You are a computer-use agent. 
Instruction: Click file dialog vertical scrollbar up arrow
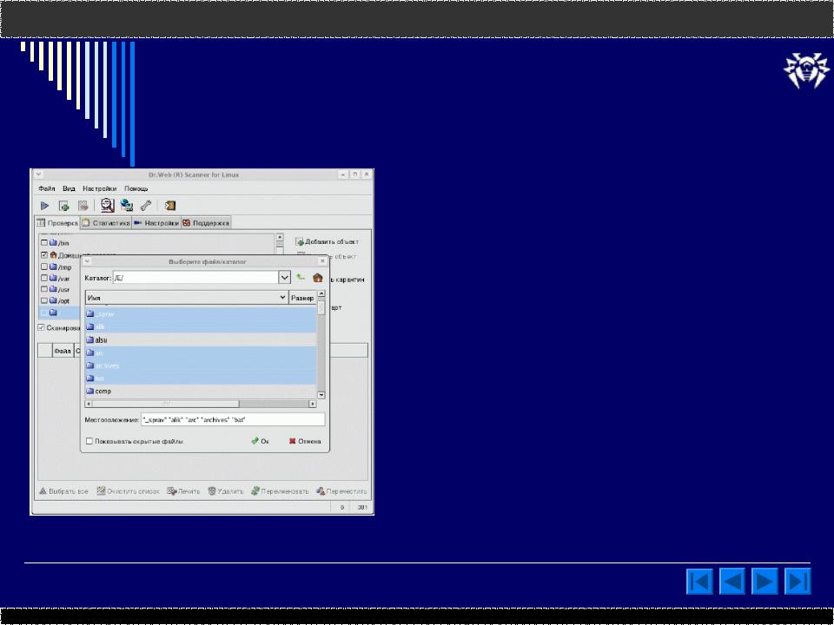[321, 293]
